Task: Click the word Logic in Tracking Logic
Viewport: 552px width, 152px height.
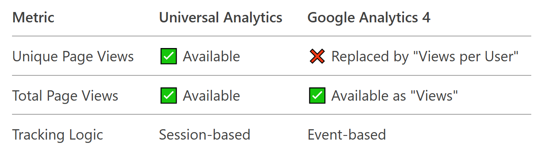Action: (x=84, y=135)
